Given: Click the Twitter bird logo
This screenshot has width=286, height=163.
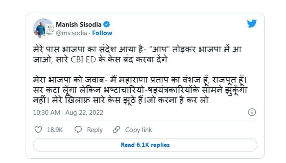Looking at the screenshot, I should 252,24.
